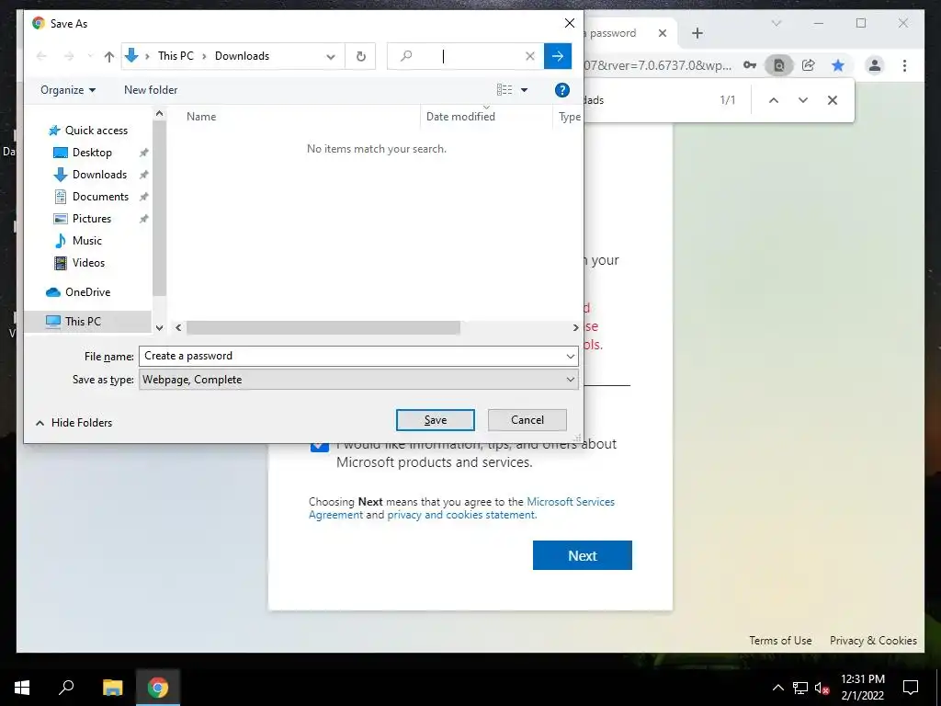
Task: Open Save As dialog help
Action: [x=561, y=90]
